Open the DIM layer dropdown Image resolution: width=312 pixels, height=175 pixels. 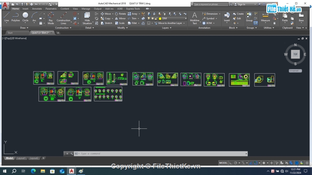point(186,18)
